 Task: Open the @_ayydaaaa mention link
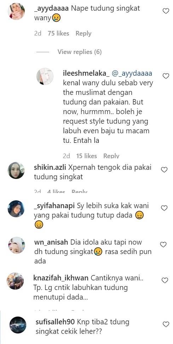[x=132, y=74]
